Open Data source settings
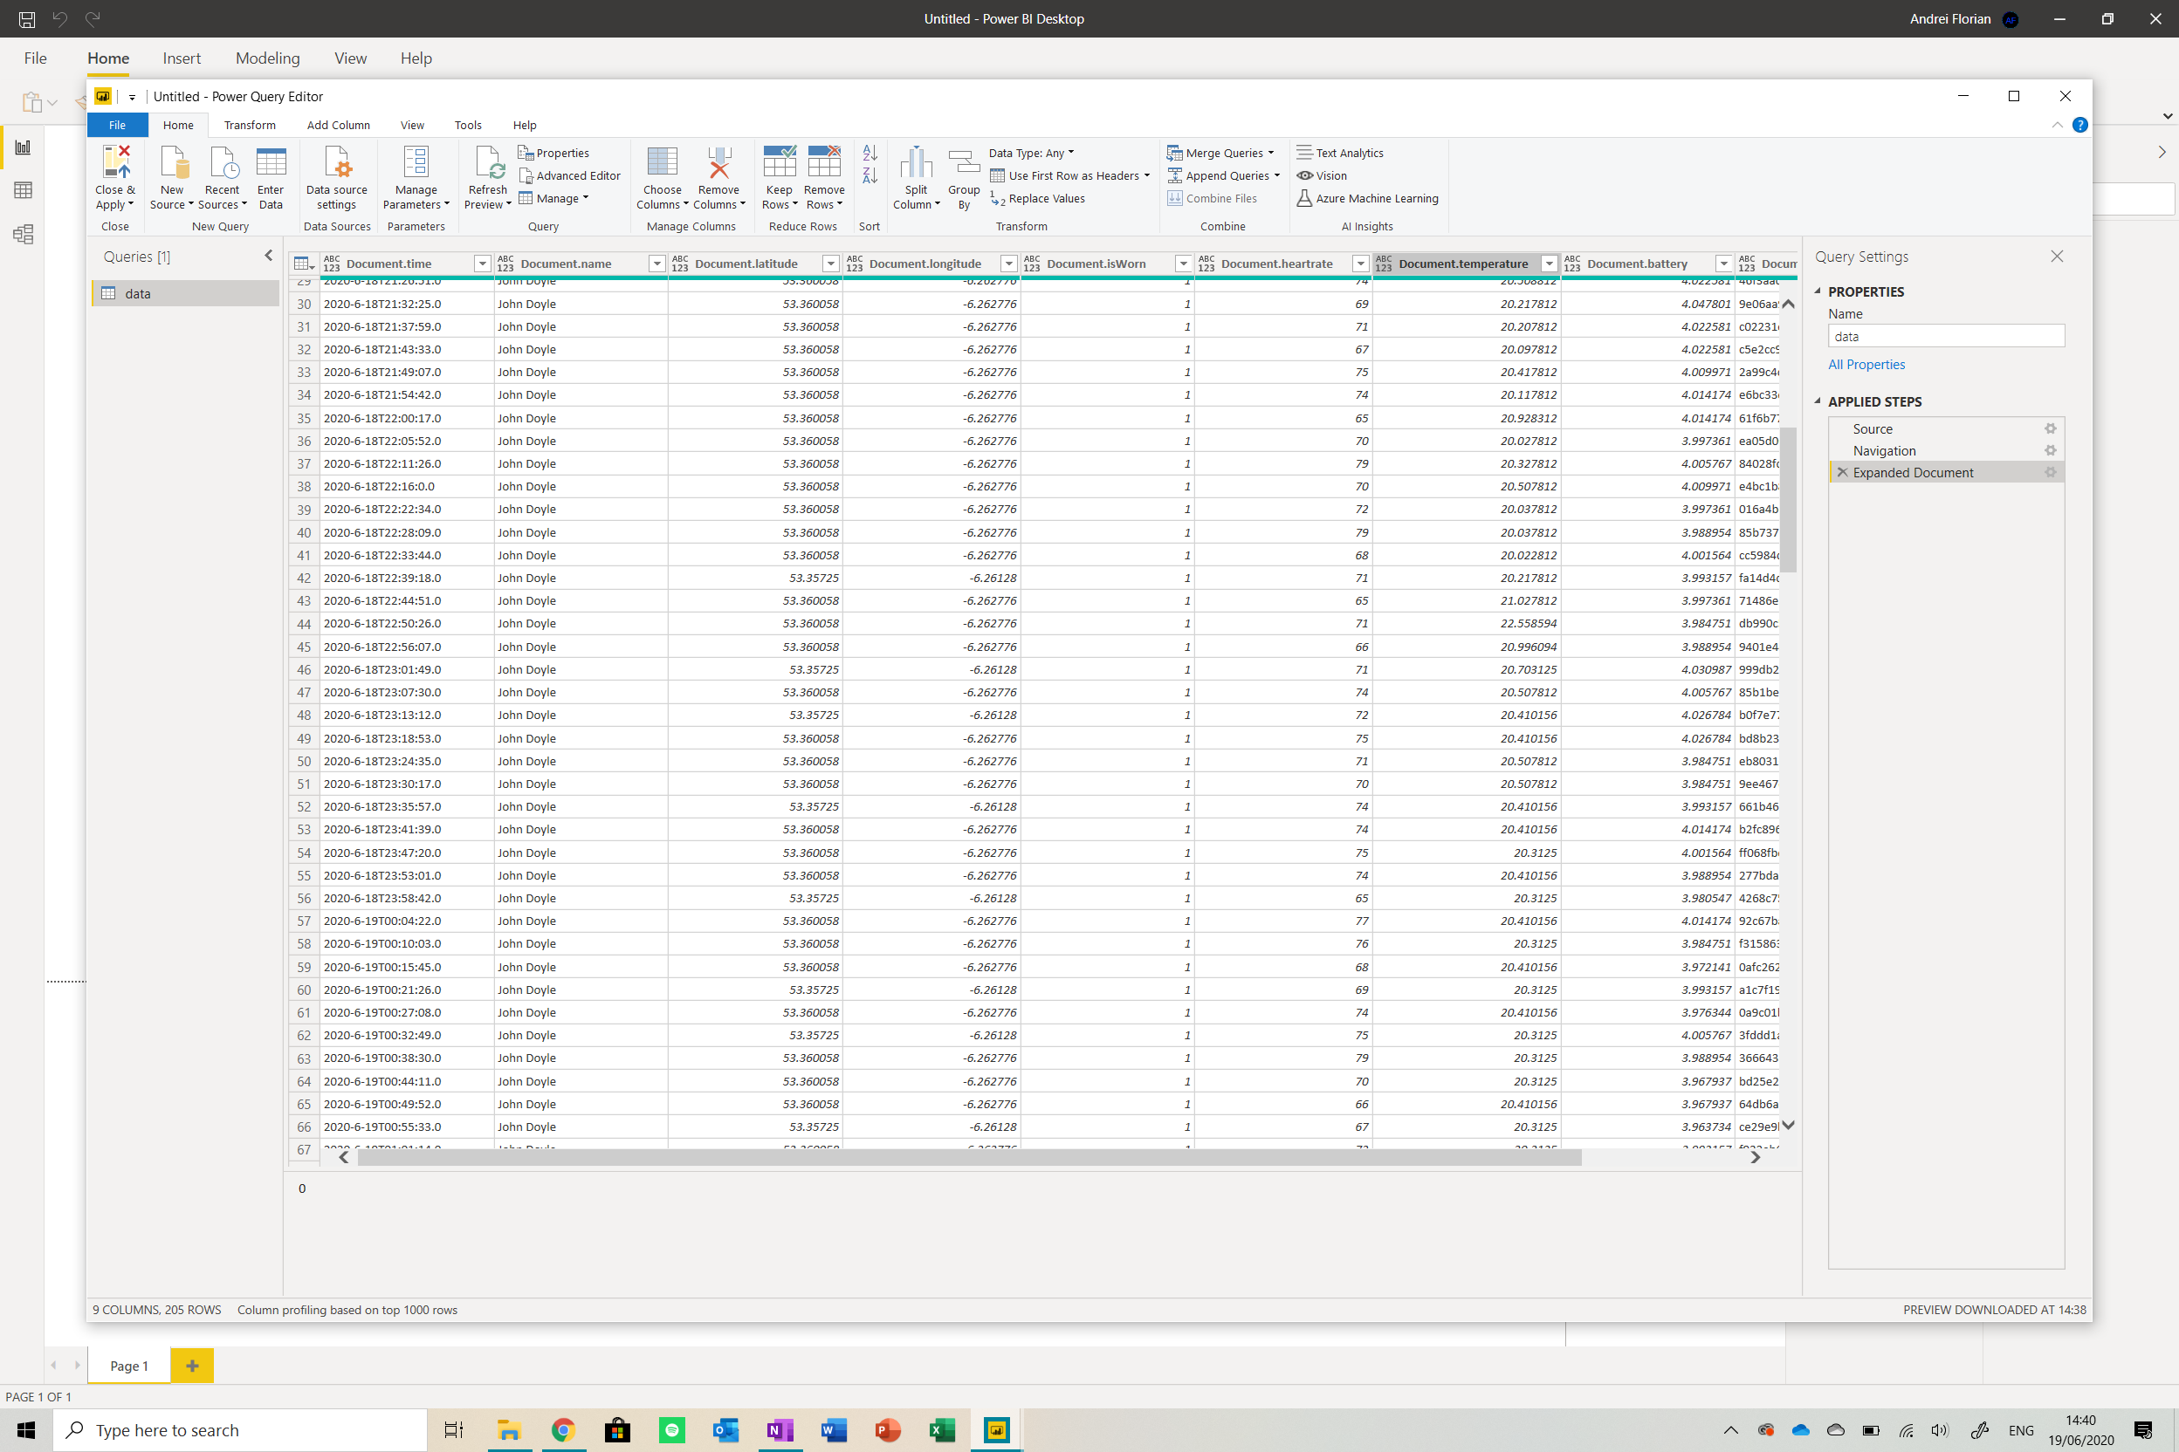 pyautogui.click(x=336, y=163)
